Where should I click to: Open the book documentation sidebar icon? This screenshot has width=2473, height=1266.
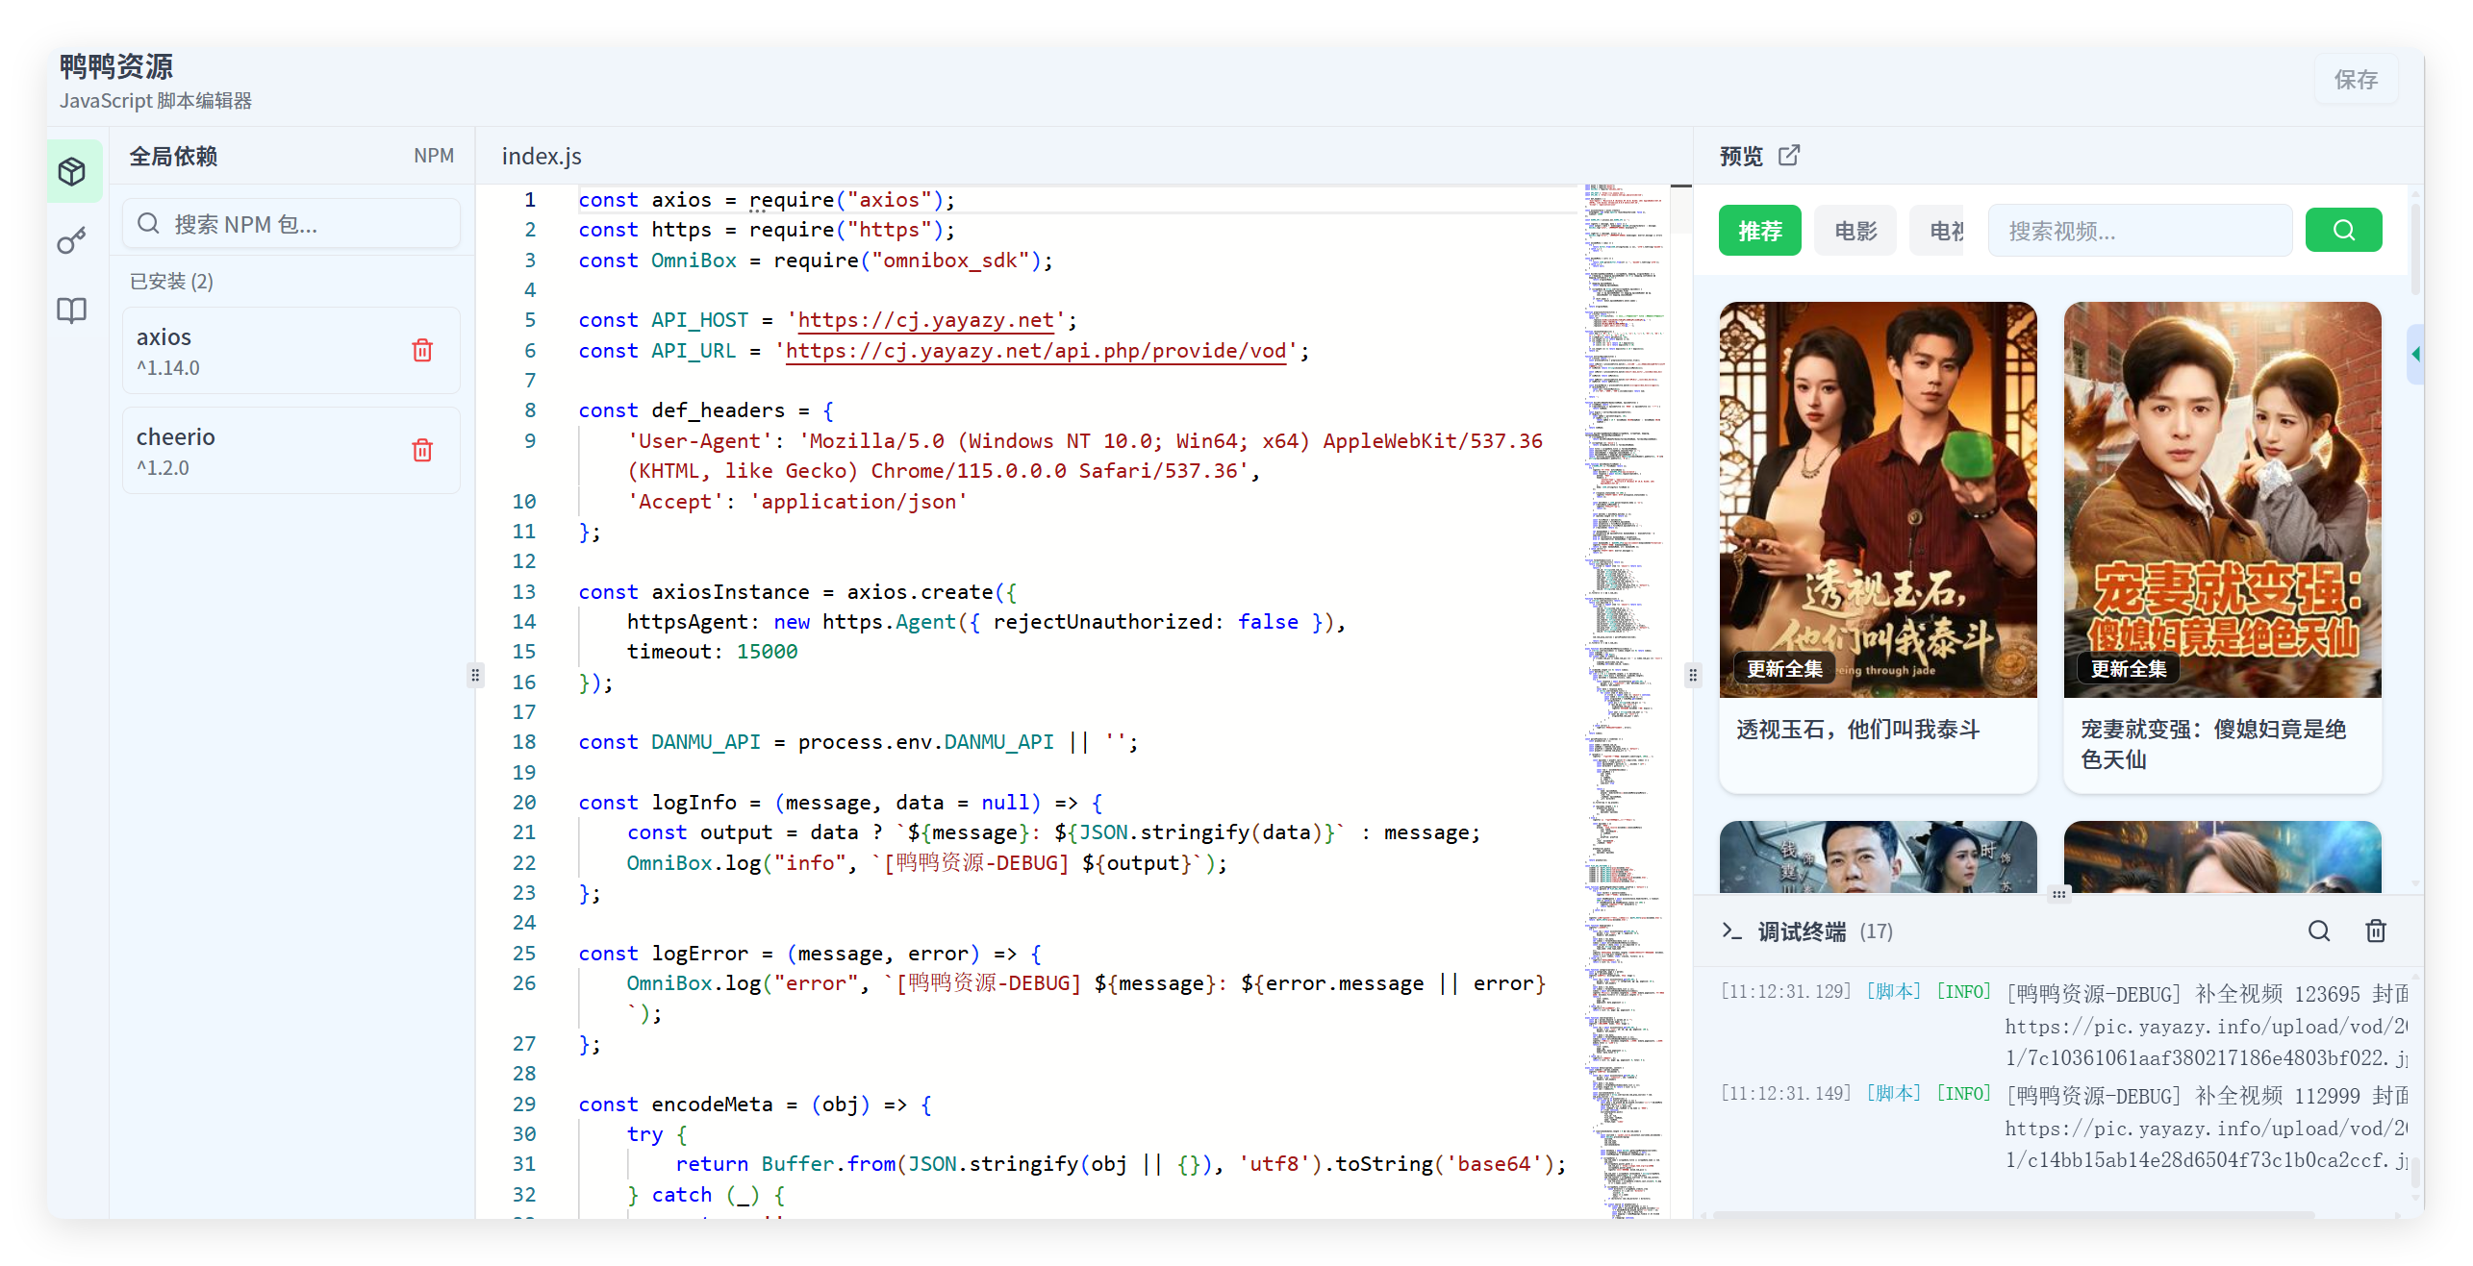[72, 310]
